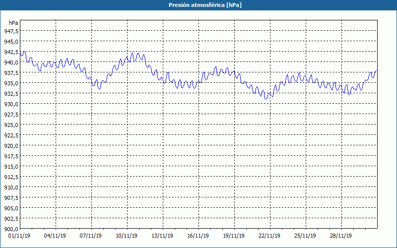Image resolution: width=397 pixels, height=248 pixels.
Task: Select the 935,0 y-axis label
Action: tap(11, 83)
